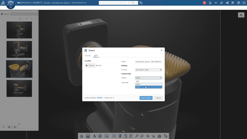The image size is (247, 139).
Task: Click the 3DDrive location button
Action: (x=90, y=65)
